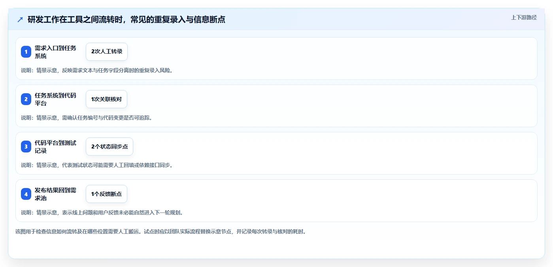Screen dimensions: 553x267
Task: Click the 2个状态同步点 pill
Action: click(x=109, y=147)
